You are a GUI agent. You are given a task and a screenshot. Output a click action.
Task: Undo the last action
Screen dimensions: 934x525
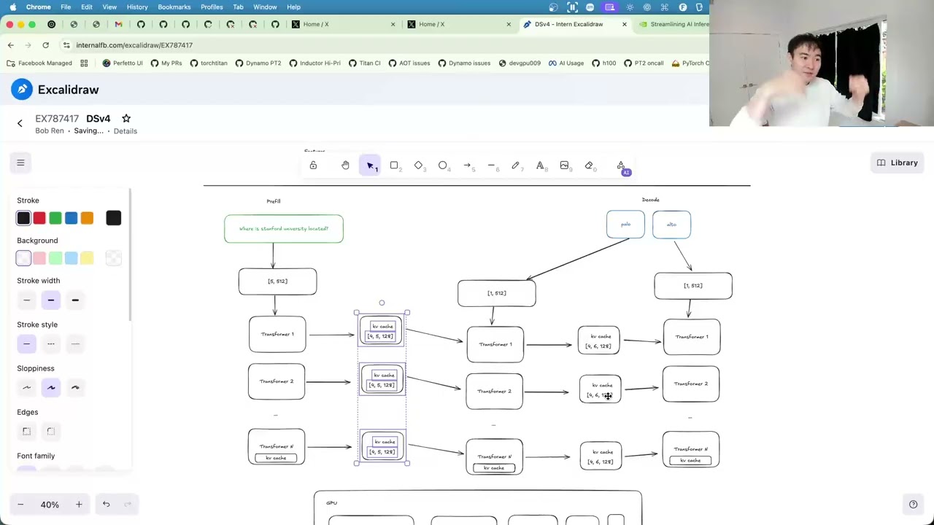[x=106, y=505]
